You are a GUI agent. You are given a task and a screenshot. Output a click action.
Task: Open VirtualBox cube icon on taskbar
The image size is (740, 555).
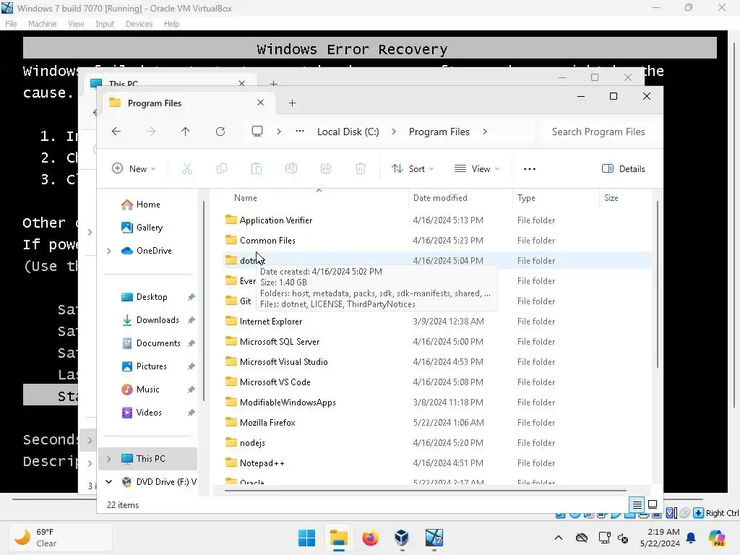pos(402,538)
